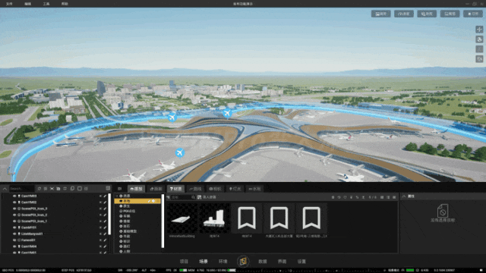This screenshot has height=273, width=486.
Task: Click the refresh icon in the scene panel toolbar
Action: (x=39, y=189)
